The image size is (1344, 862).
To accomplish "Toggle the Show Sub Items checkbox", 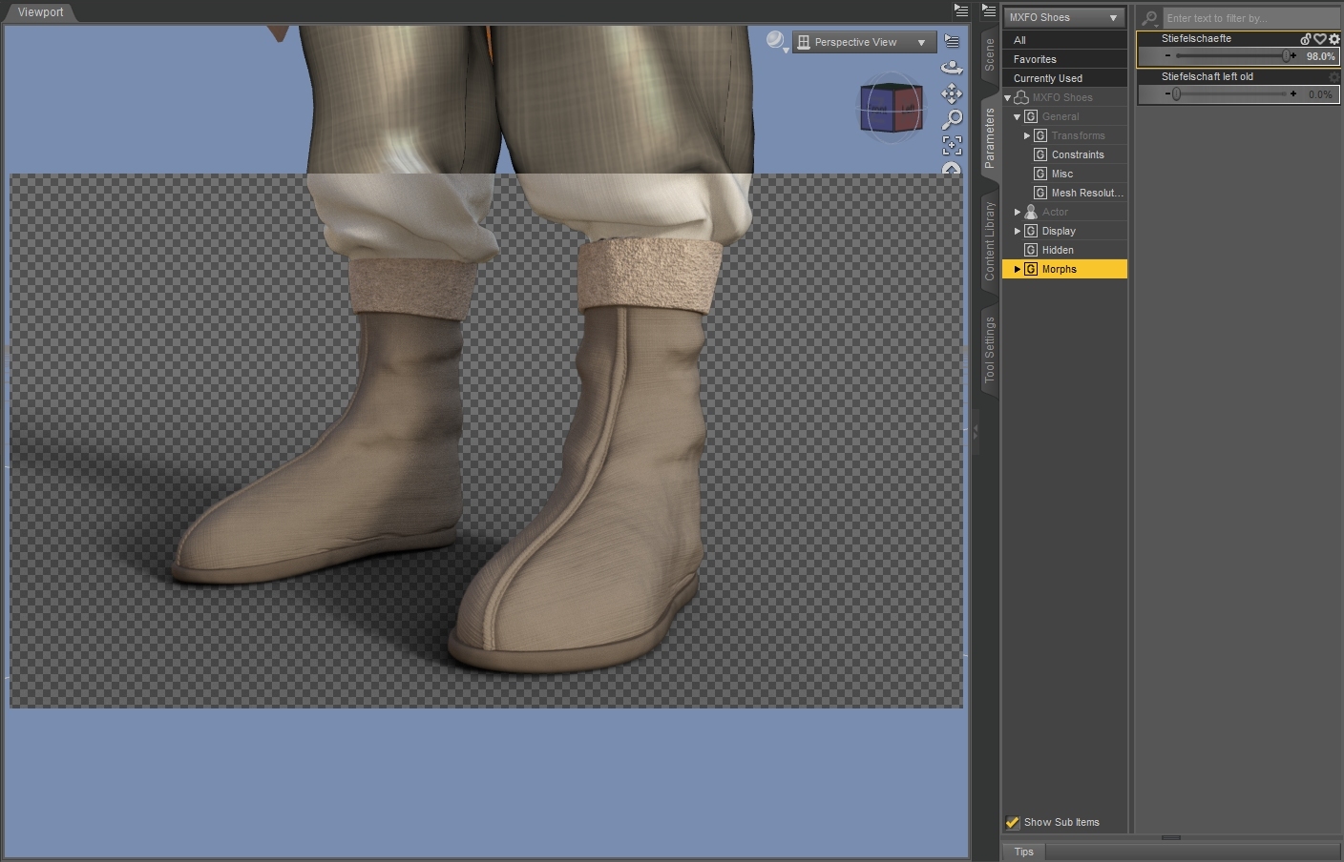I will 1013,822.
